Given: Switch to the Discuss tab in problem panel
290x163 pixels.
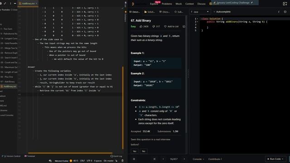Looking at the screenshot, I should click(x=164, y=12).
